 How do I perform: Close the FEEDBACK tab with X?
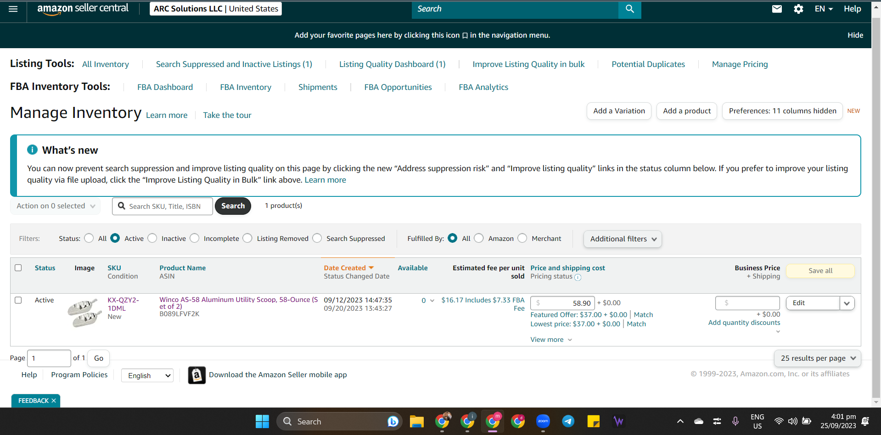[x=54, y=401]
